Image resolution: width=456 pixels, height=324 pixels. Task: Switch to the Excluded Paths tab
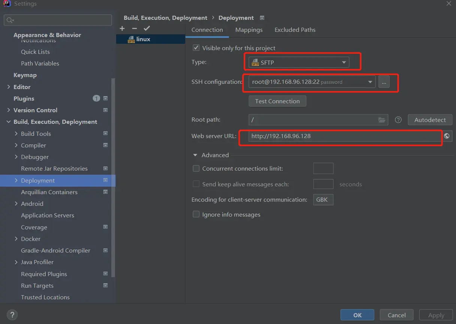(x=295, y=30)
